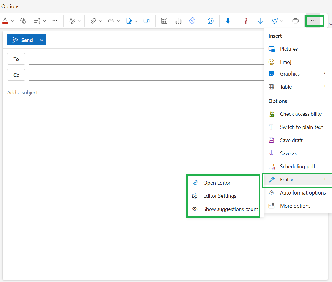Click the Viva Engage icon
The height and width of the screenshot is (282, 332).
tap(192, 21)
